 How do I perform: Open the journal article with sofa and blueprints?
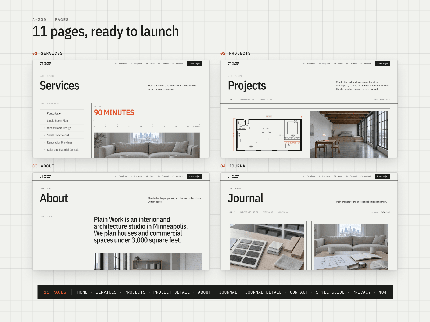click(x=351, y=247)
